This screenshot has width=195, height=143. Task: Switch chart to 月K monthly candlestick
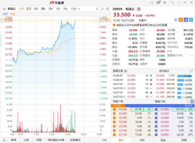(51, 9)
